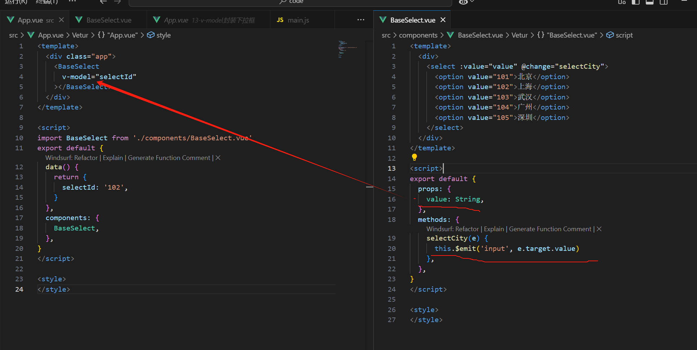This screenshot has width=697, height=350.
Task: Click the code search box in title bar
Action: (x=290, y=3)
